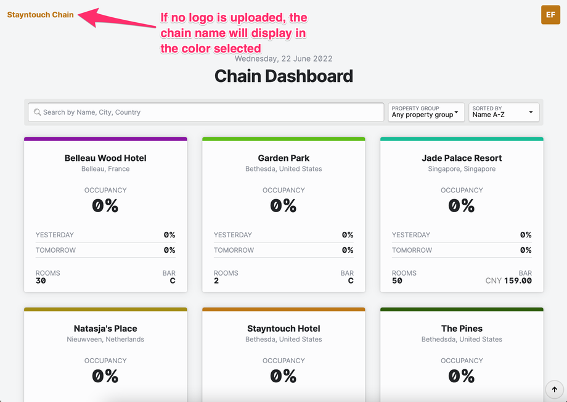Click the EF user avatar icon
Image resolution: width=567 pixels, height=402 pixels.
click(550, 15)
